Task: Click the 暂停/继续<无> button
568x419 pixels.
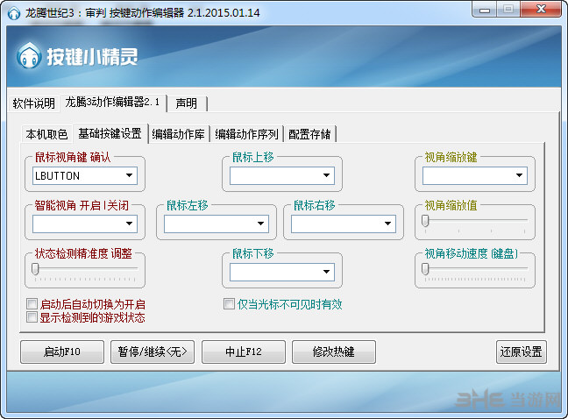Action: pyautogui.click(x=153, y=352)
